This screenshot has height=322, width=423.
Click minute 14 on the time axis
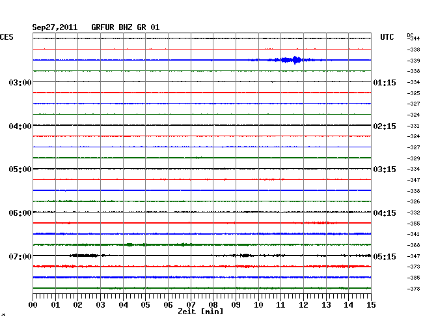348,305
